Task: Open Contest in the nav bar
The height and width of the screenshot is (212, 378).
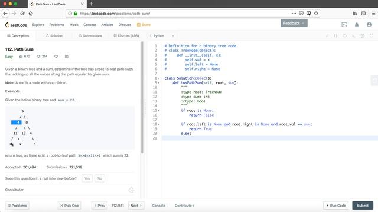Action: pos(89,25)
